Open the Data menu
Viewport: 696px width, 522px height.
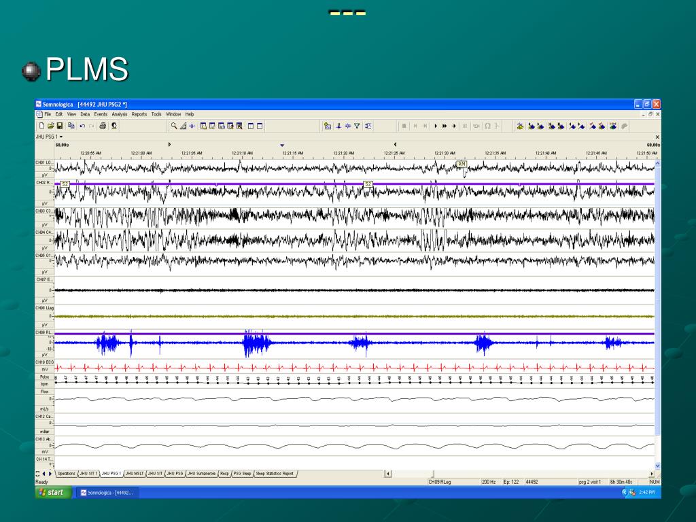click(85, 114)
